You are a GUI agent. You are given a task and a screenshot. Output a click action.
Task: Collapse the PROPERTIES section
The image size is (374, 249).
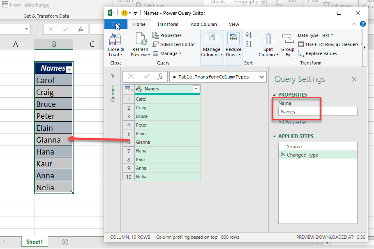(x=274, y=95)
